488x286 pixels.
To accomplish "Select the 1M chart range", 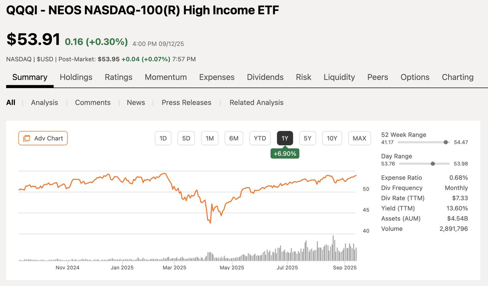I will pos(210,138).
